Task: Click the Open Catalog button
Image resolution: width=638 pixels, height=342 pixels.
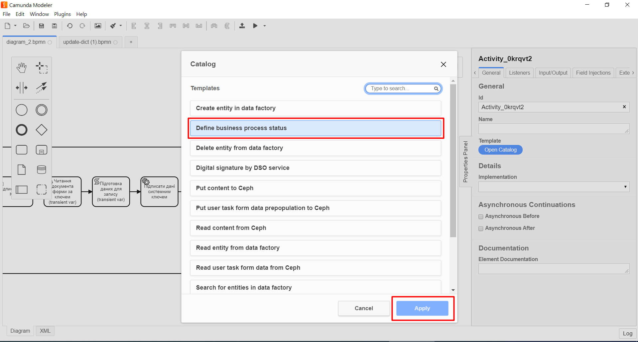Action: pos(500,150)
